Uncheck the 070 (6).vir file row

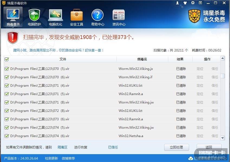7,77
